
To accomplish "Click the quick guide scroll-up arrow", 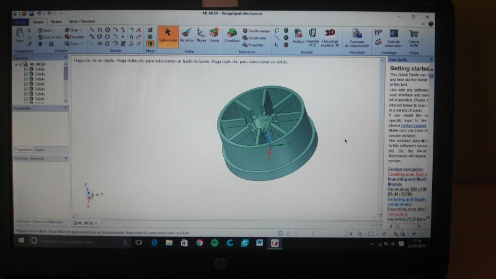I will pos(432,69).
